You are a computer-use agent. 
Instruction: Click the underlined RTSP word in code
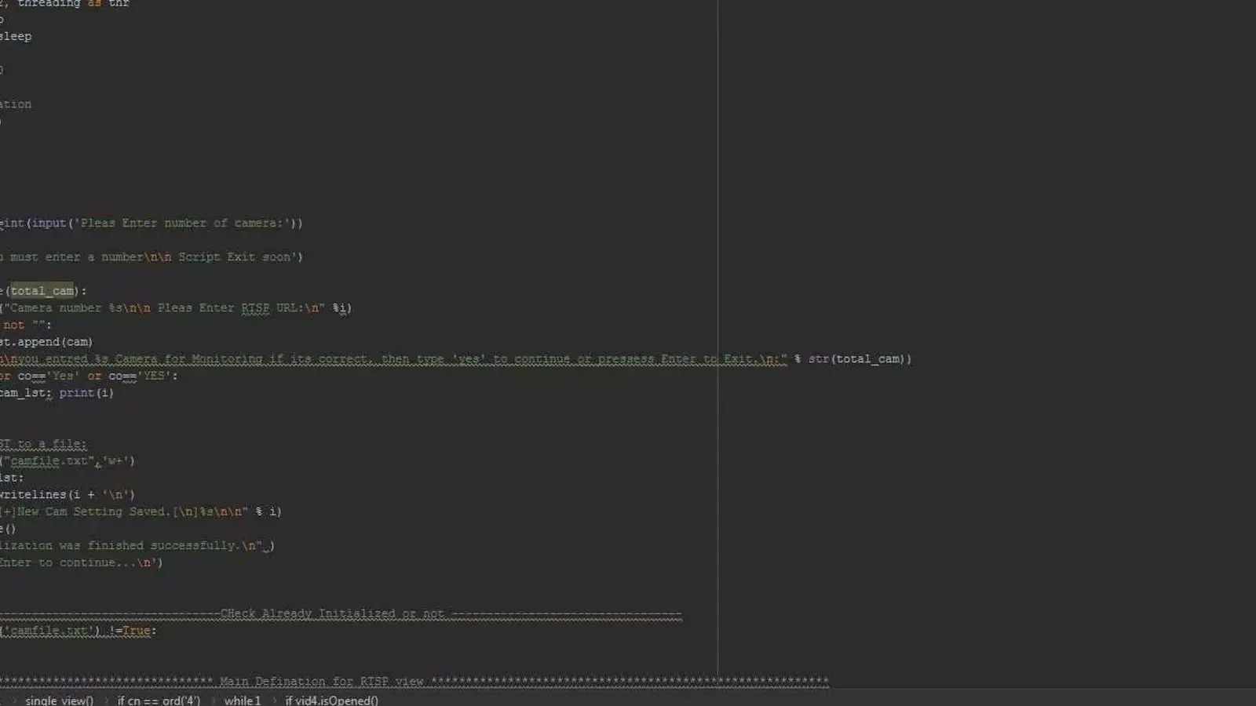(255, 308)
